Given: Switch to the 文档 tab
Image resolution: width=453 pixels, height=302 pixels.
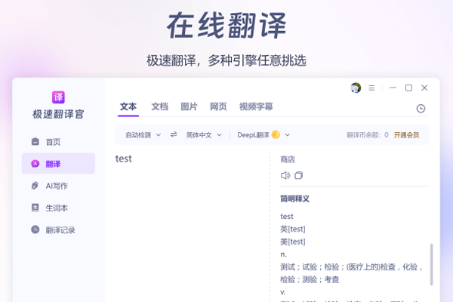Looking at the screenshot, I should pyautogui.click(x=159, y=106).
